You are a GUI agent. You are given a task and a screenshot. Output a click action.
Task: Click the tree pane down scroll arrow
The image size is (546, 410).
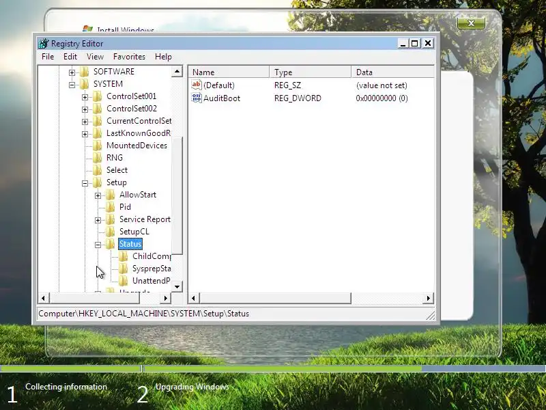point(177,286)
